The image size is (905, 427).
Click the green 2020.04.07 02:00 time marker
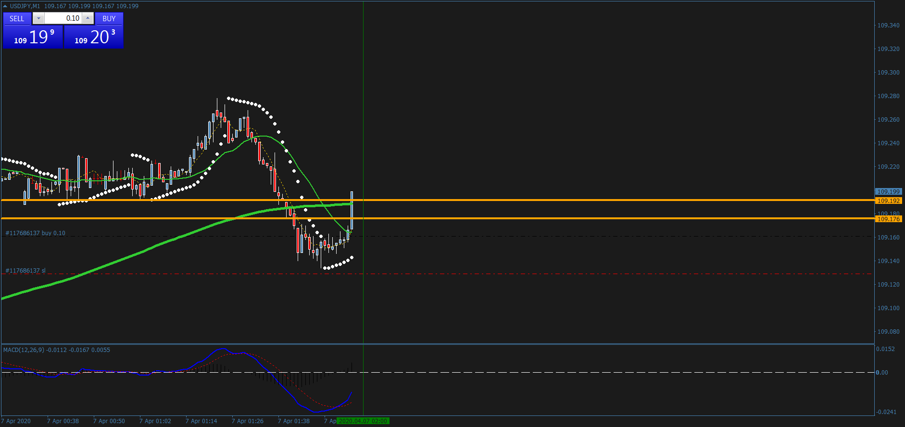(363, 421)
